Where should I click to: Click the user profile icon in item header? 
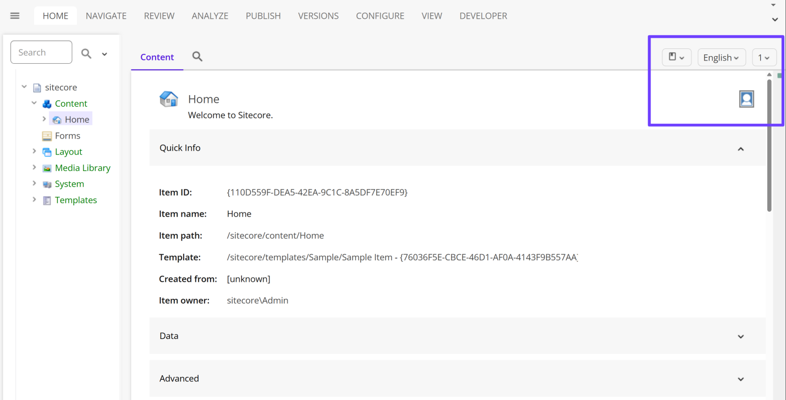746,99
